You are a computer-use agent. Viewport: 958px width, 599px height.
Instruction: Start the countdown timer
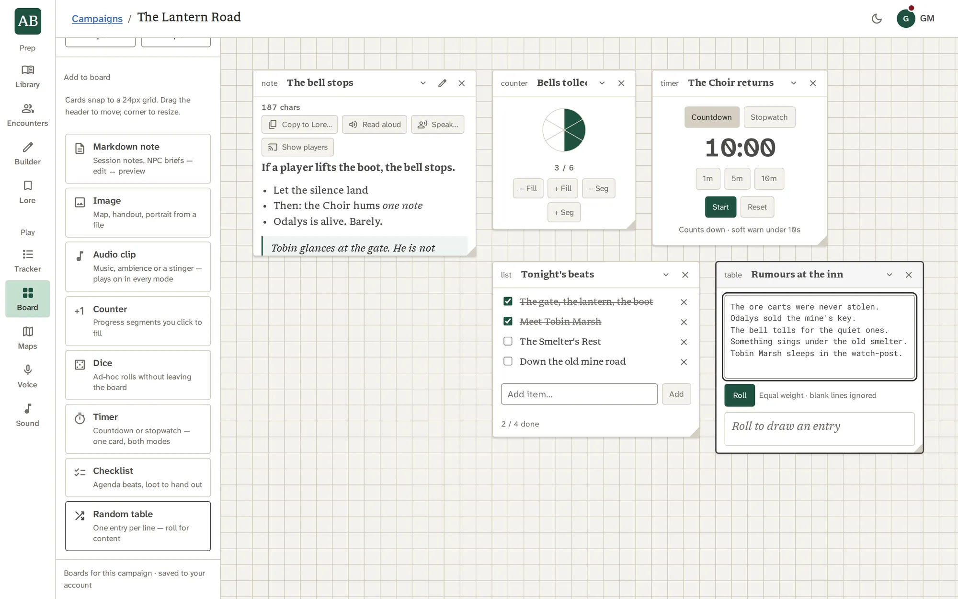tap(720, 207)
